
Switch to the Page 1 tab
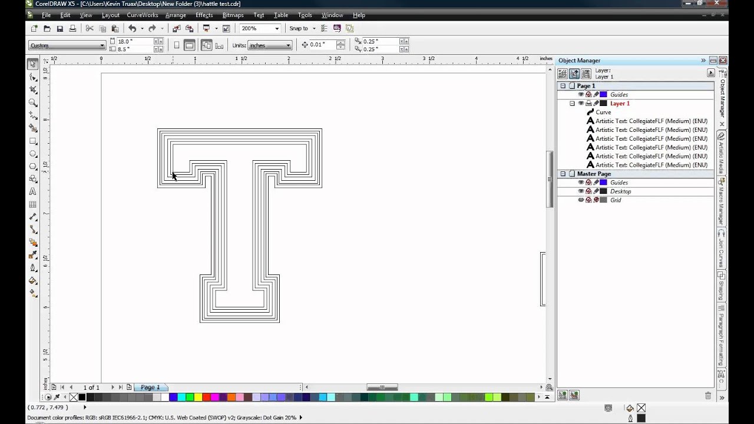pyautogui.click(x=150, y=387)
